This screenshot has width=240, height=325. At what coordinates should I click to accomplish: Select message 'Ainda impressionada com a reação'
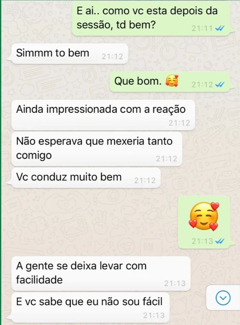tap(103, 115)
